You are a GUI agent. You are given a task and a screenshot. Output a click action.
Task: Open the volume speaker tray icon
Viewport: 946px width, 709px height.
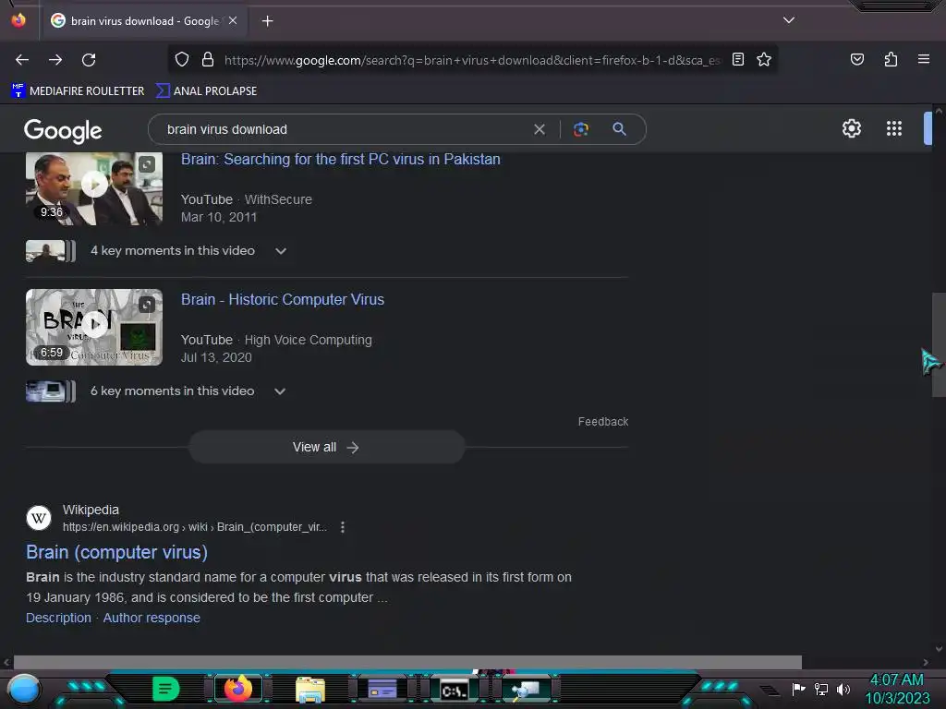843,689
